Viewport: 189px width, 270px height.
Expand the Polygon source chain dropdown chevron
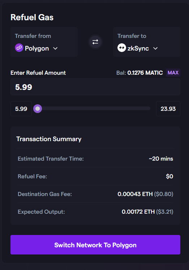click(55, 48)
